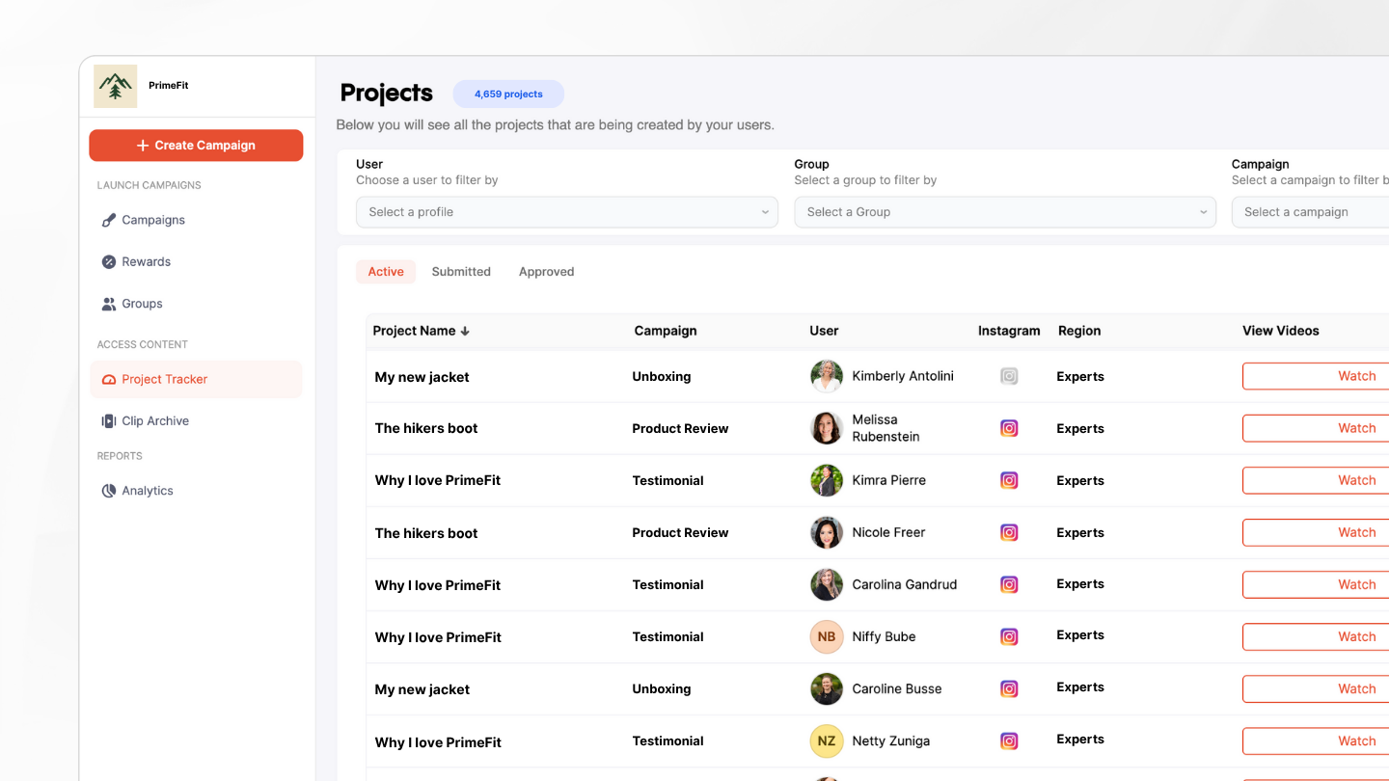Screen dimensions: 1389x781
Task: Click the NB initials avatar
Action: point(827,636)
